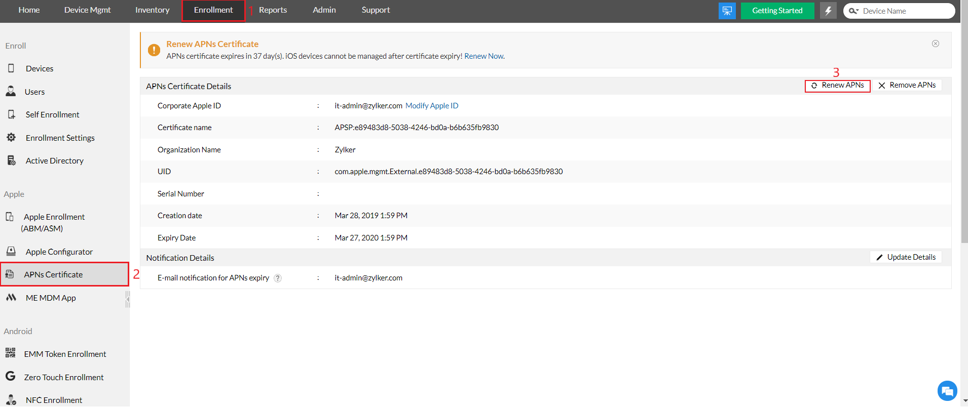Viewport: 968px width, 408px height.
Task: Click the Enrollment Settings gear icon
Action: tap(11, 138)
